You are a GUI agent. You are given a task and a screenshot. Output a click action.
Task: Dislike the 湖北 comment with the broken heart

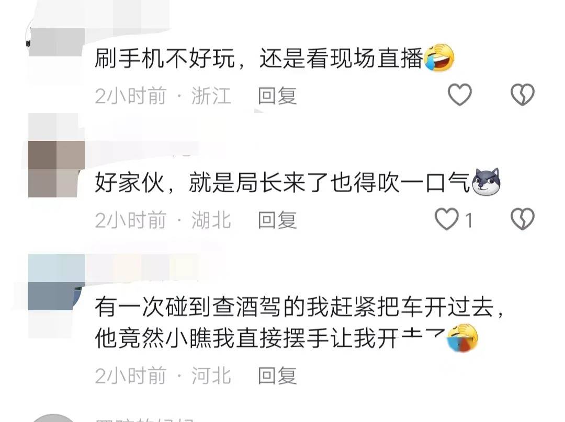(x=523, y=219)
